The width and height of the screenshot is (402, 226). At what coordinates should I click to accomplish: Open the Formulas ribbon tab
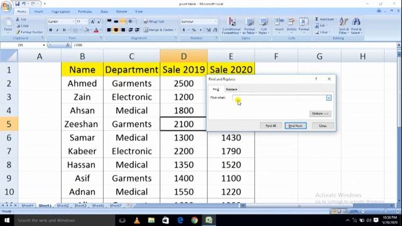[x=85, y=11]
